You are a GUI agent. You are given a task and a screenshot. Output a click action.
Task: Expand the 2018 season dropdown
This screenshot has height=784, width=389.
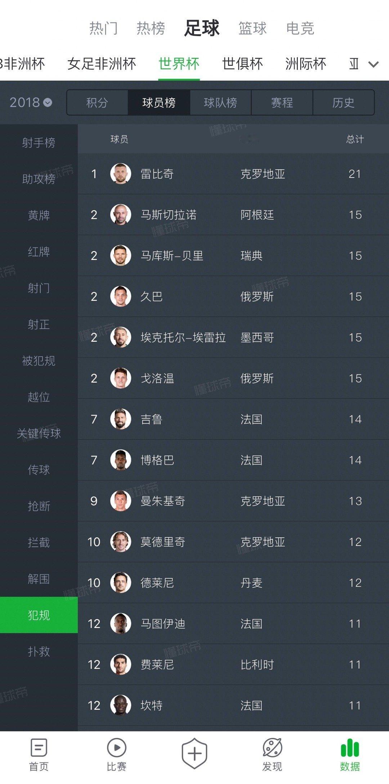(31, 103)
